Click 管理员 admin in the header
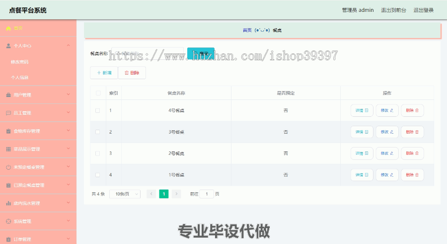This screenshot has height=244, width=447. [358, 10]
